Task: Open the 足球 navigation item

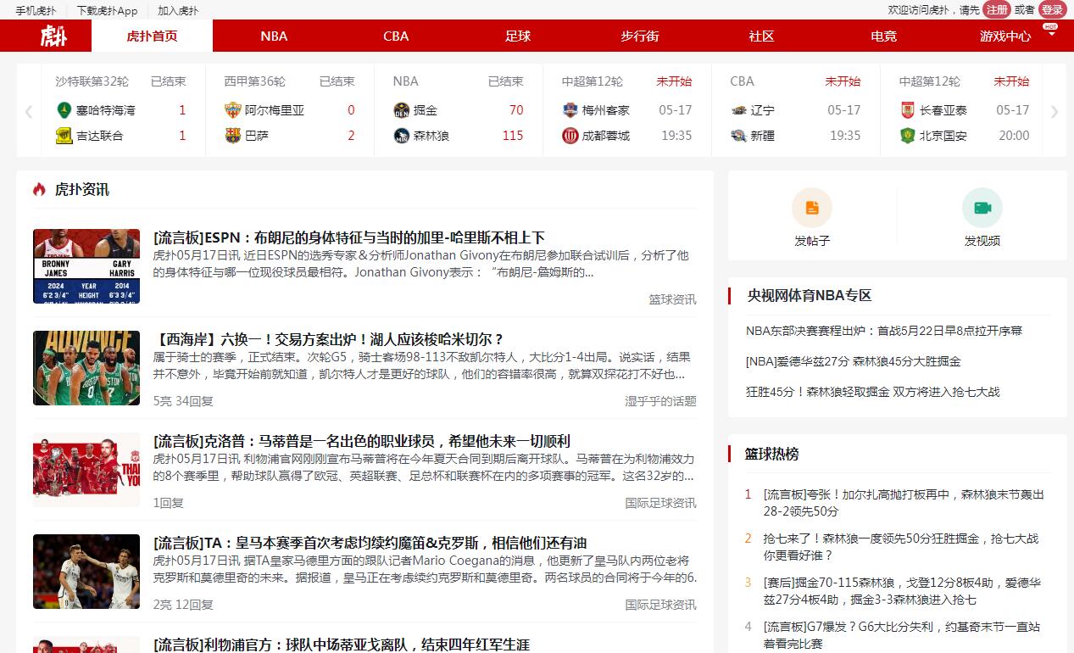Action: (518, 36)
